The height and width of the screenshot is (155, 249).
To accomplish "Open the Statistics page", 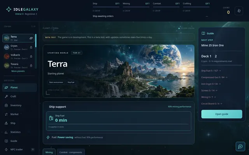I will click(19, 132).
